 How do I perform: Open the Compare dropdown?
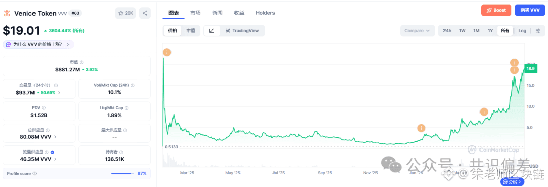coord(417,31)
